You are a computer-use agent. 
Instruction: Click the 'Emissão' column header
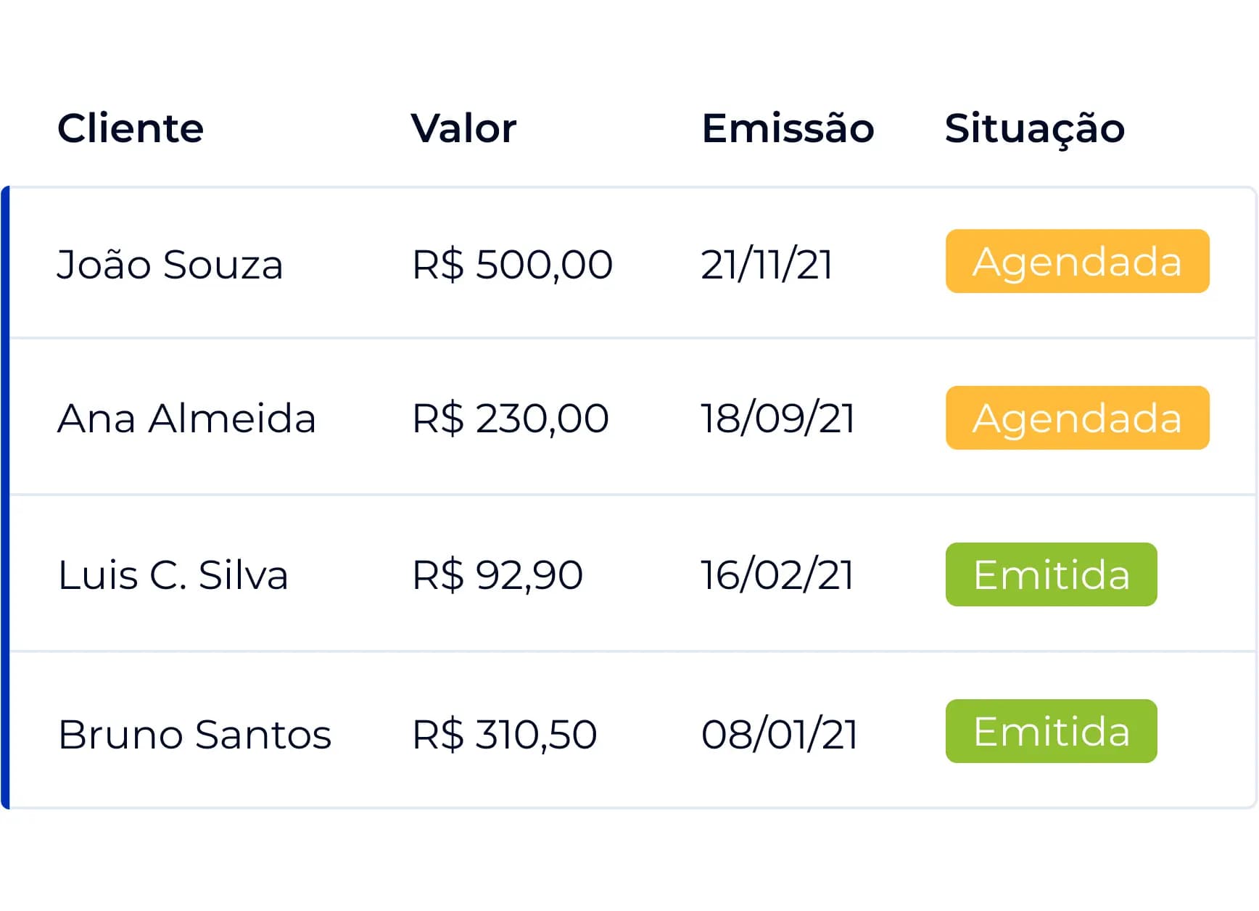click(x=788, y=128)
